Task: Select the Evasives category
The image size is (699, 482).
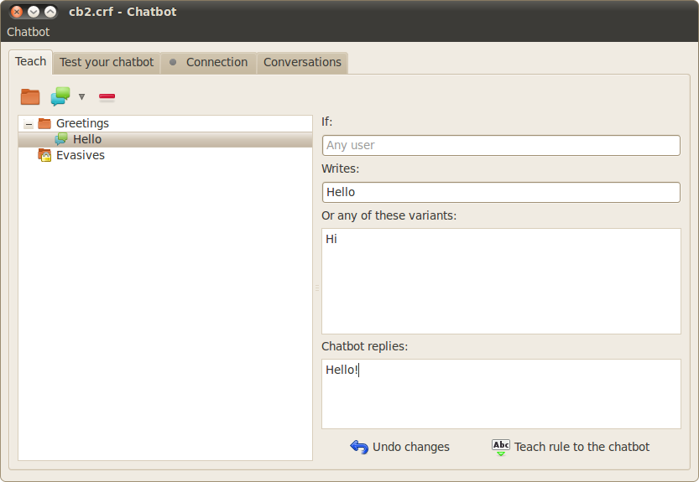Action: tap(80, 155)
